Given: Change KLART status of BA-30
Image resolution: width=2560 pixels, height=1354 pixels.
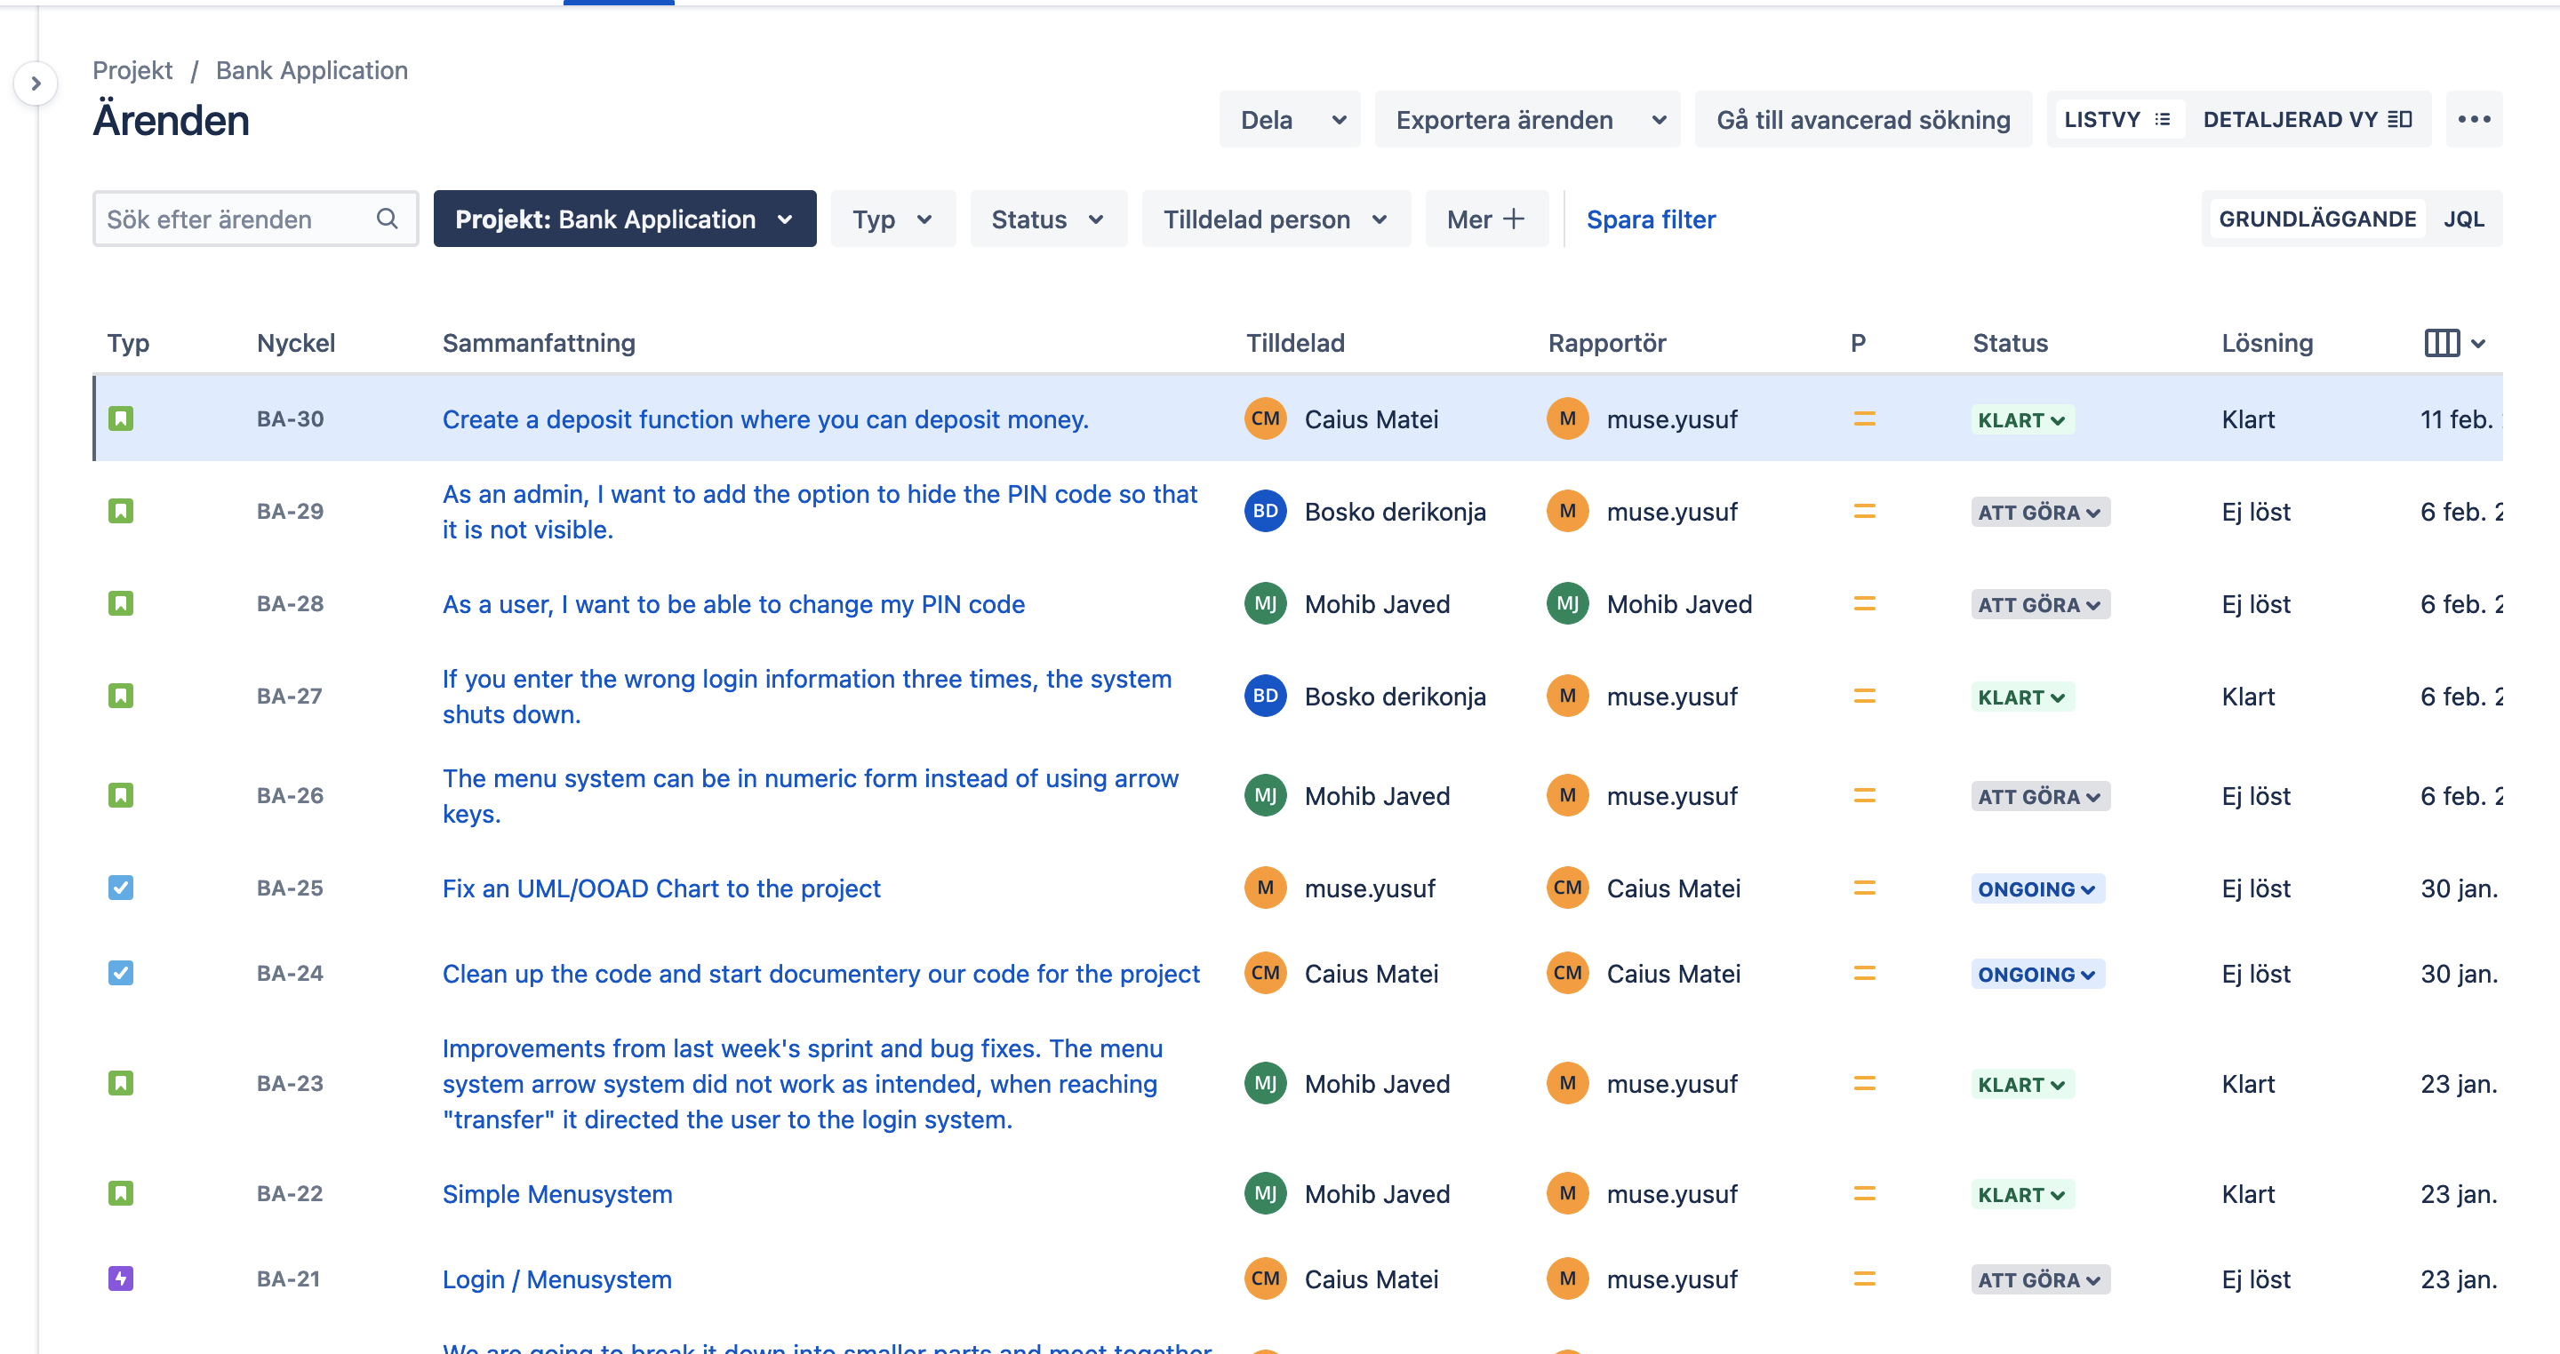Looking at the screenshot, I should pyautogui.click(x=2021, y=419).
